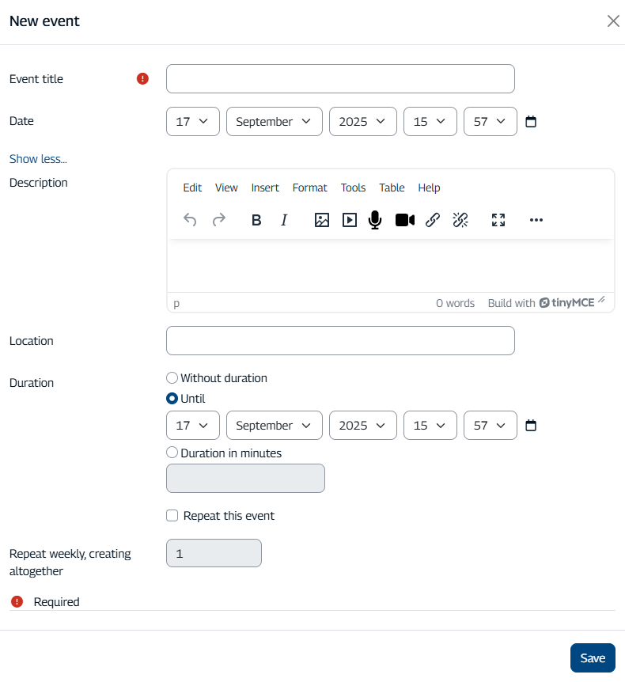Reveal more toolbar options with the ellipsis

[x=536, y=220]
